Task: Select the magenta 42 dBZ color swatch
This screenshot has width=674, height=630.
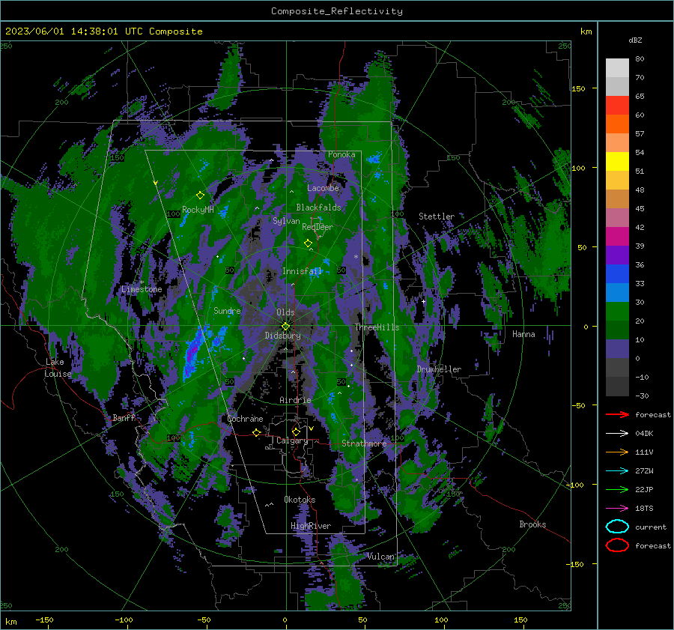Action: [x=617, y=237]
